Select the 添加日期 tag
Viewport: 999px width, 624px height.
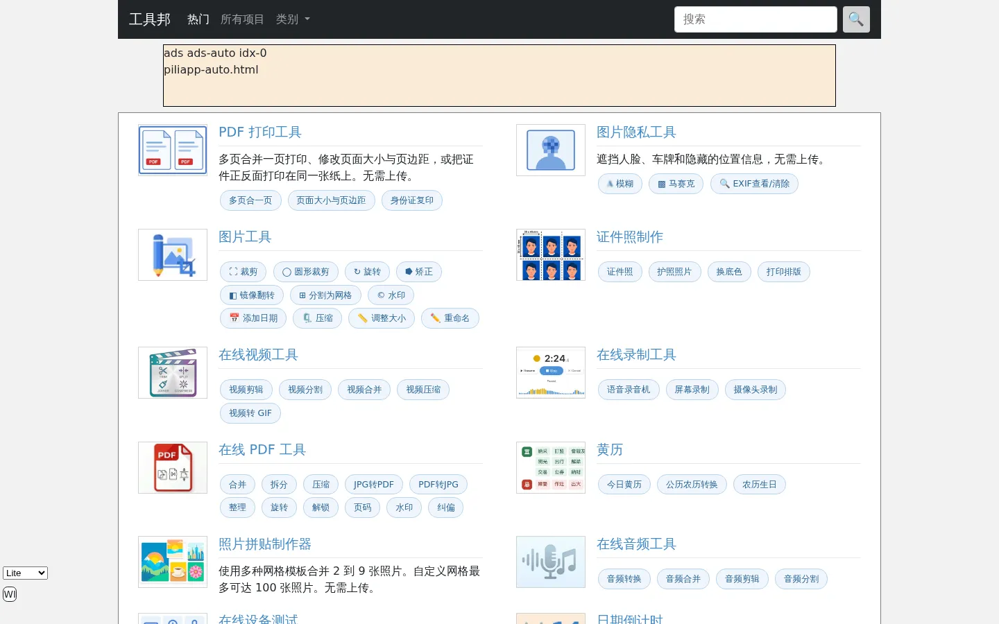253,318
